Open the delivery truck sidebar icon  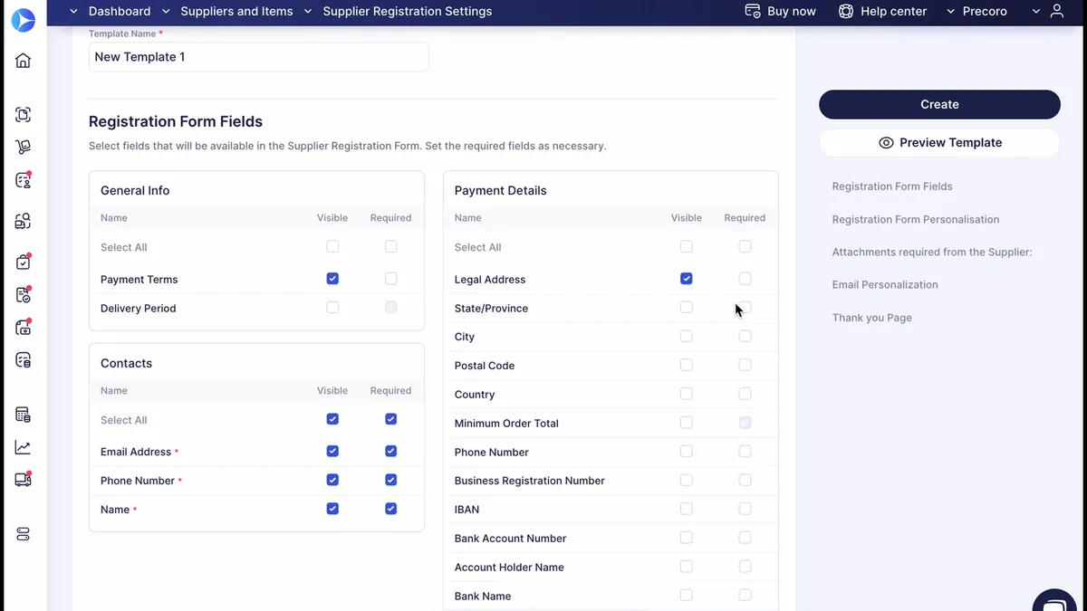24,480
